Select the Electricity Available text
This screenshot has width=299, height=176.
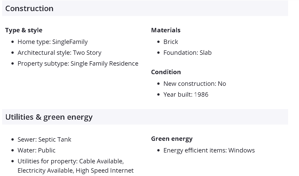click(x=46, y=171)
